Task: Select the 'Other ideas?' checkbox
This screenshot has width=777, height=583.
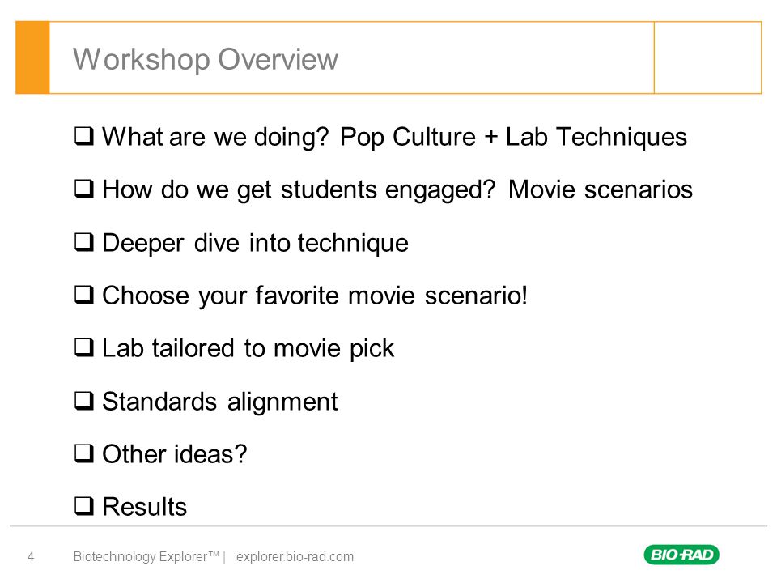Action: pos(84,453)
